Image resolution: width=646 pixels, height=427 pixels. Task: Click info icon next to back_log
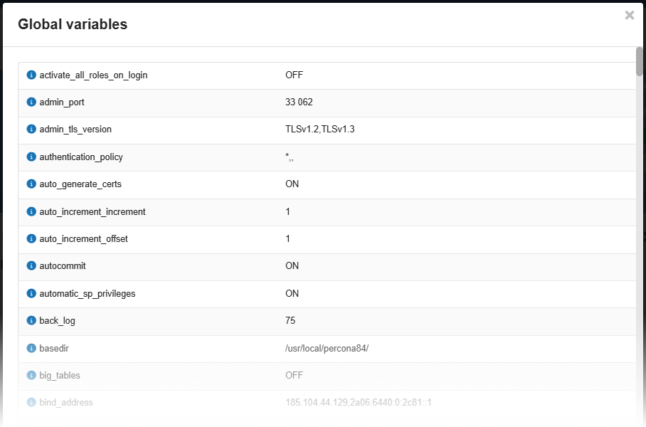pyautogui.click(x=31, y=321)
